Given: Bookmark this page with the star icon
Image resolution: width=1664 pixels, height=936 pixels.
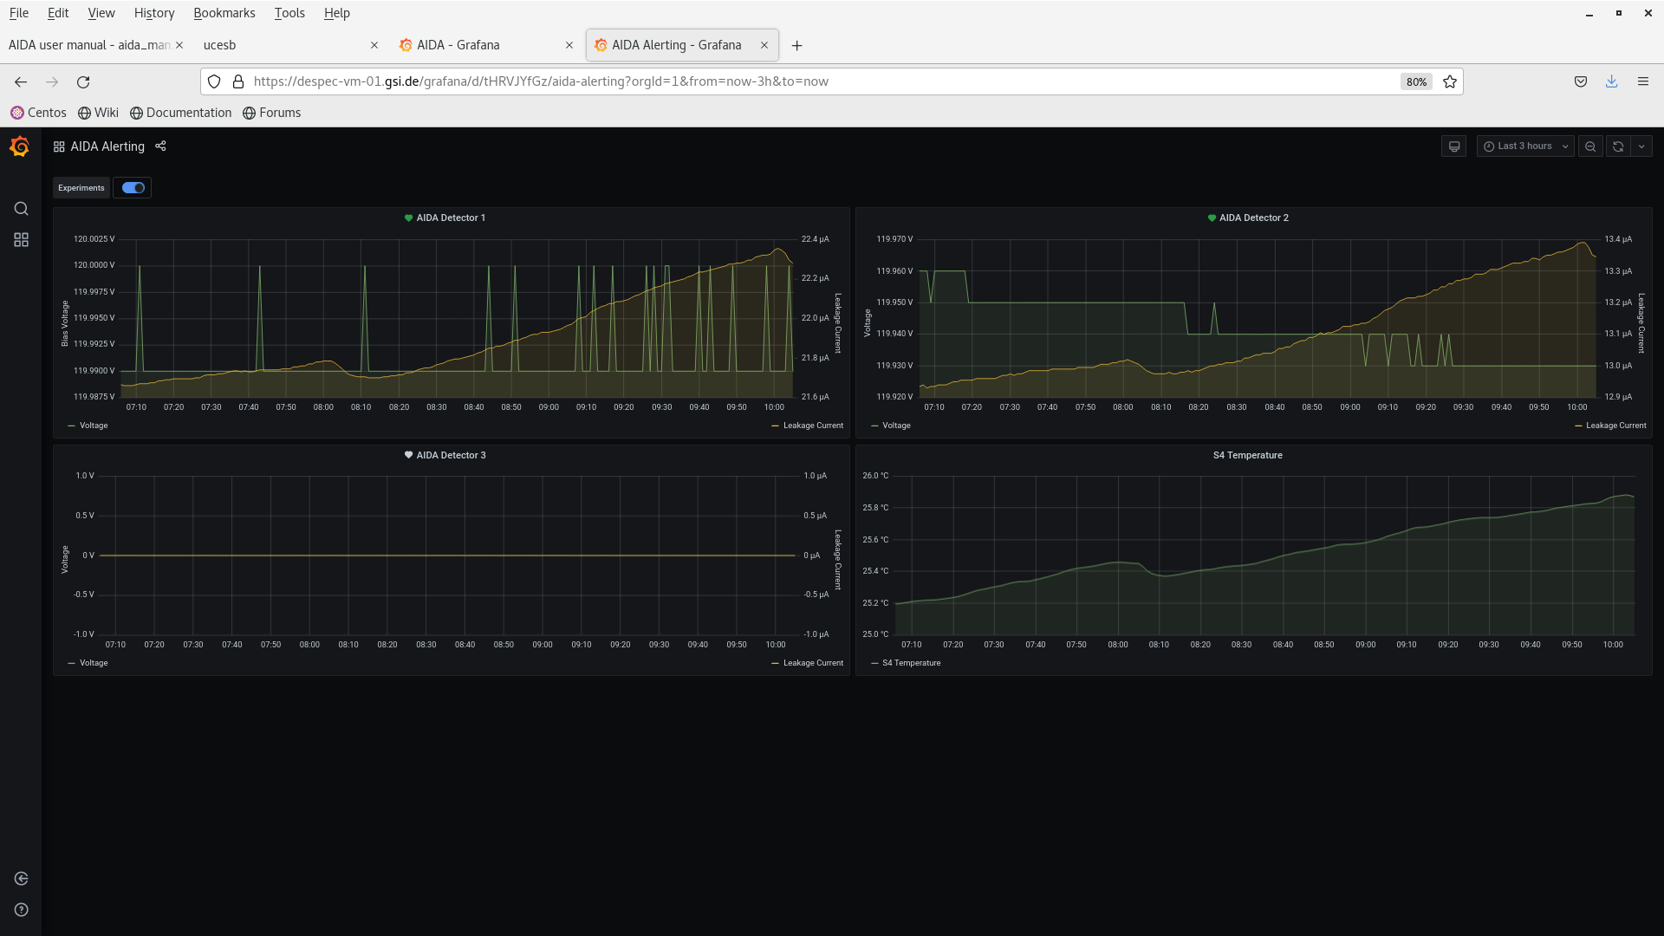Looking at the screenshot, I should coord(1450,81).
